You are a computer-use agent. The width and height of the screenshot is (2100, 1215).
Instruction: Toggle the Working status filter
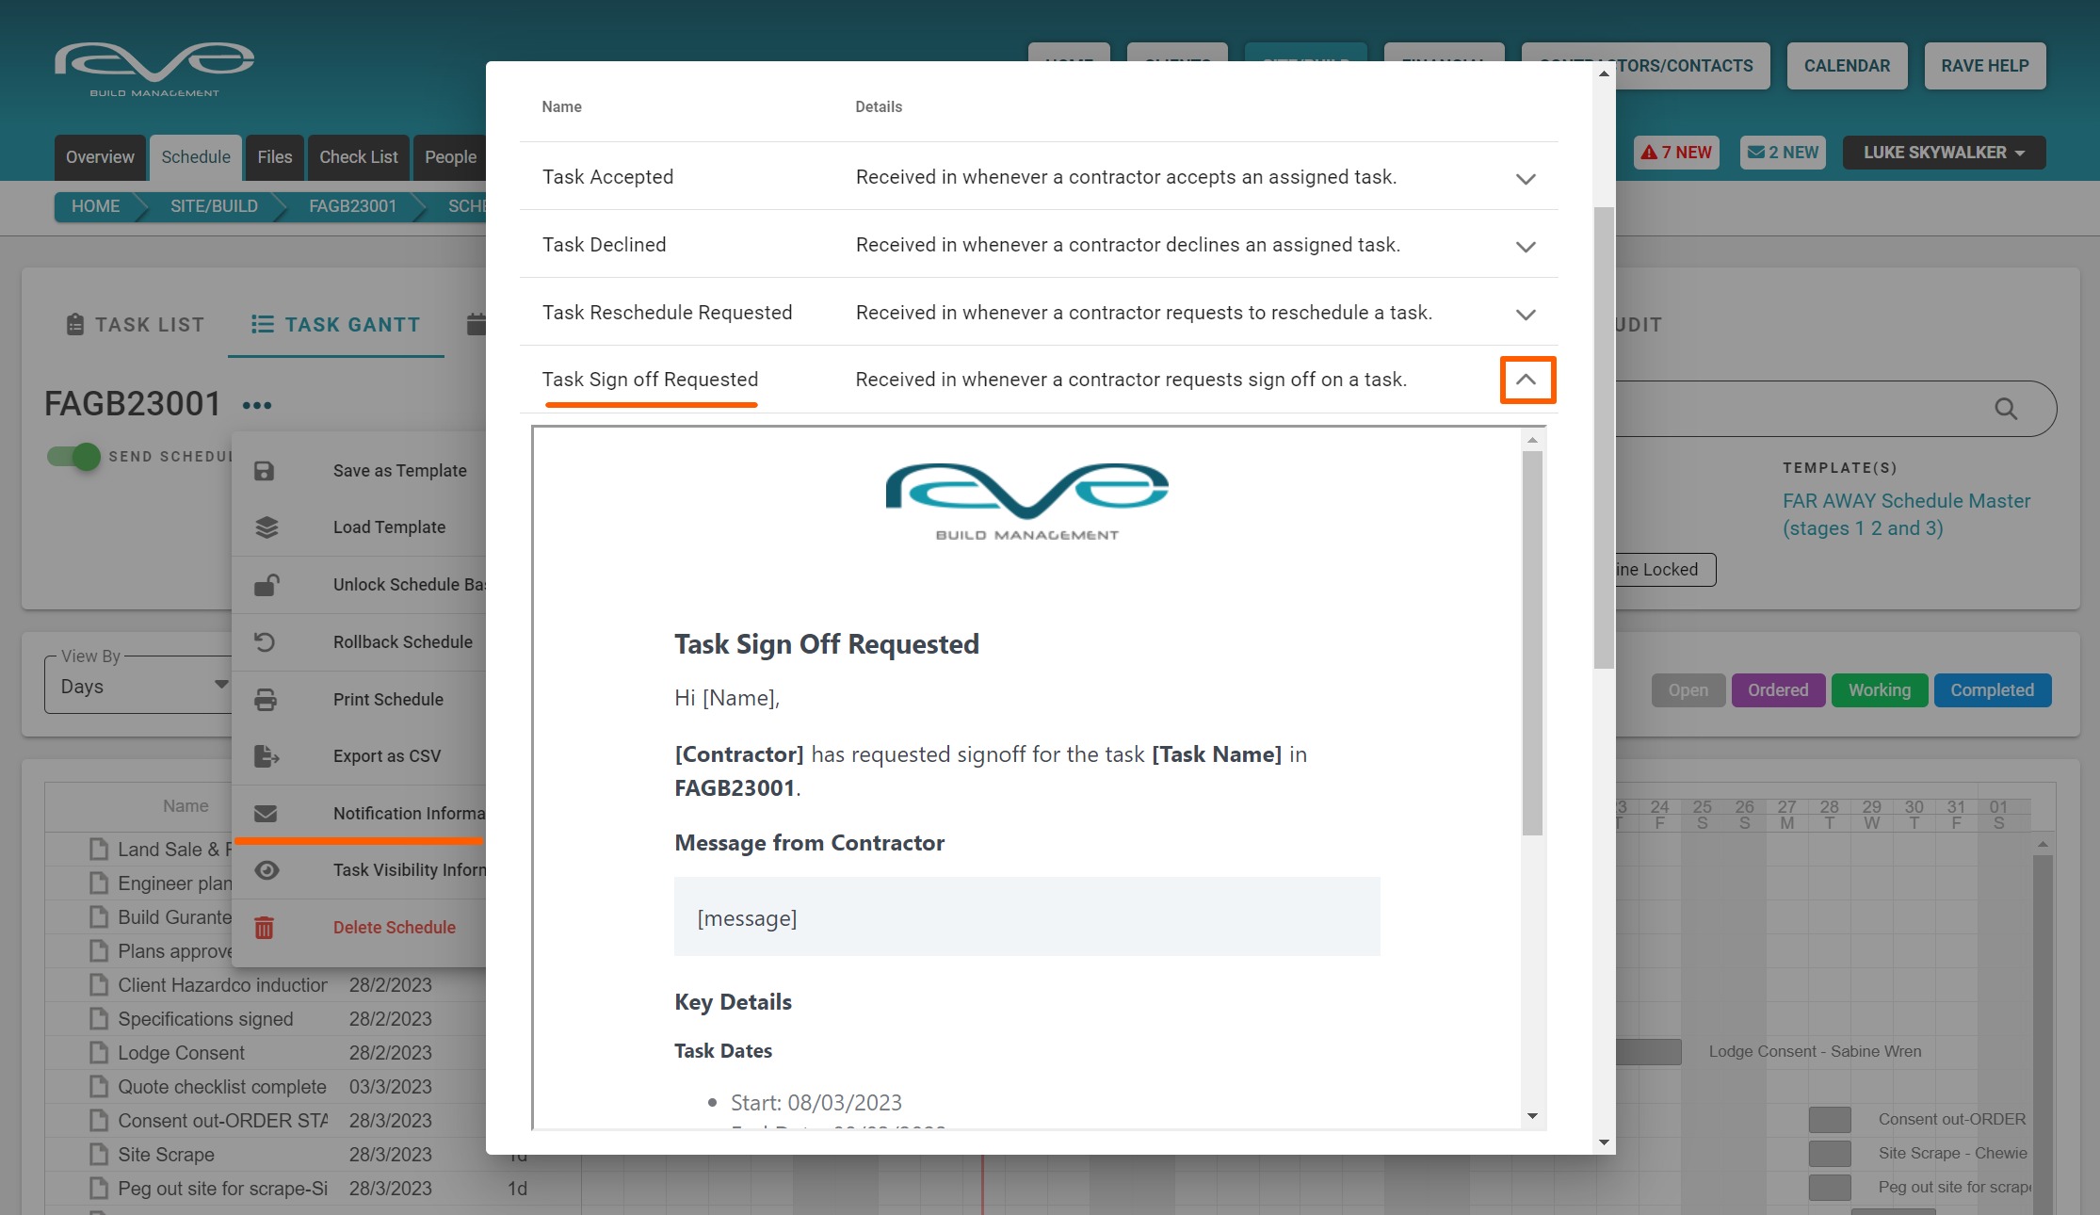click(1879, 690)
